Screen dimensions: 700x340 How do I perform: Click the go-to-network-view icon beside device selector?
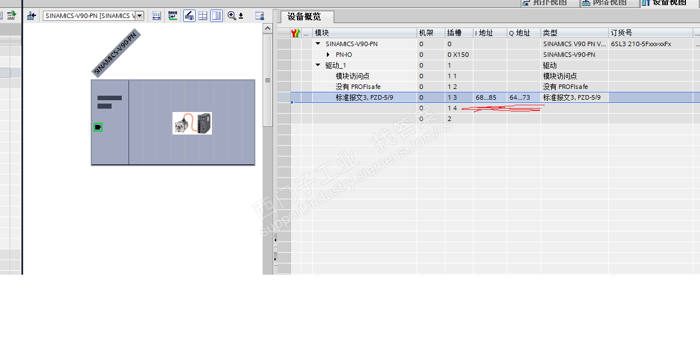pyautogui.click(x=32, y=16)
